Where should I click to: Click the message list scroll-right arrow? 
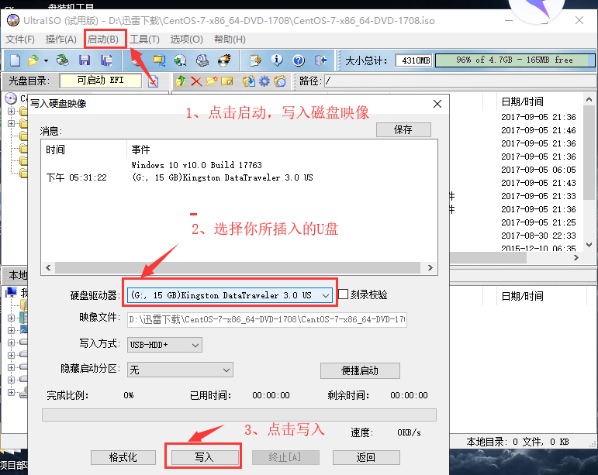[x=430, y=267]
